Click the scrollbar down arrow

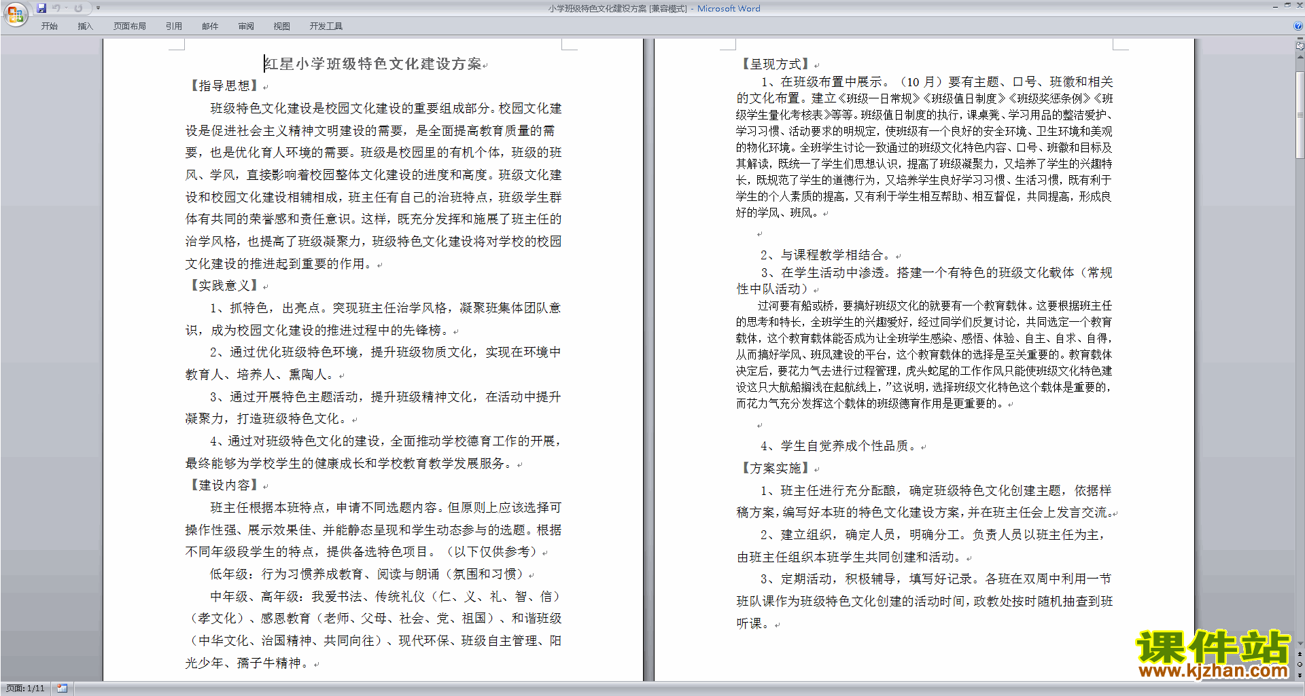point(1300,643)
